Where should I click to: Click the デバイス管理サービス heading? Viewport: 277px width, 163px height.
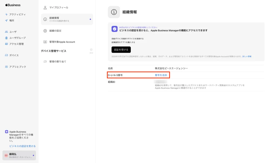[x=54, y=51]
